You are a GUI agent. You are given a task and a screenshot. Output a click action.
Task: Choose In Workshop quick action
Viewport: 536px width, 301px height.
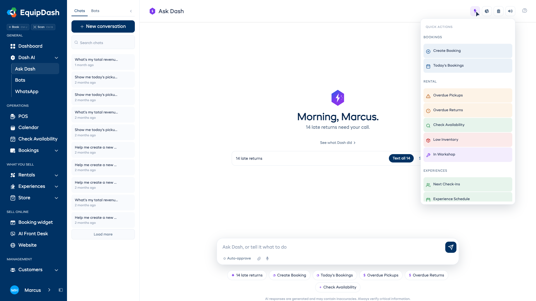point(468,154)
